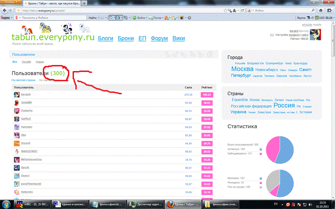Focus the Яндекс search box next to address bar

click(281, 10)
